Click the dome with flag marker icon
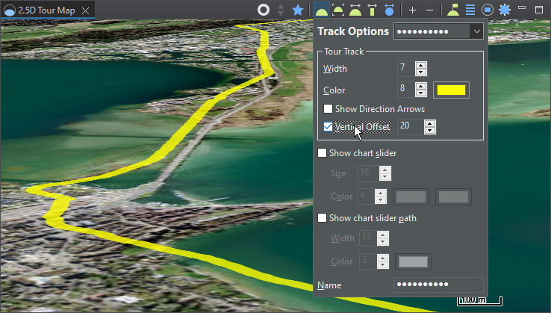The width and height of the screenshot is (551, 313). tap(453, 10)
